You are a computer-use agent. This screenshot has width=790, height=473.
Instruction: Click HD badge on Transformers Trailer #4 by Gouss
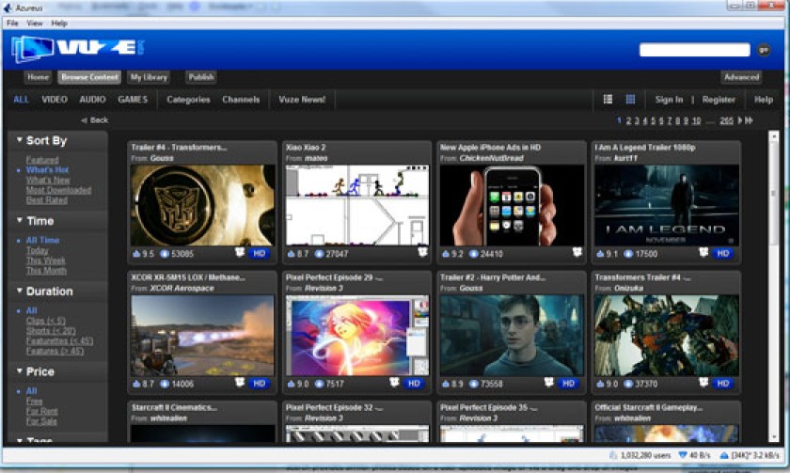coord(259,253)
